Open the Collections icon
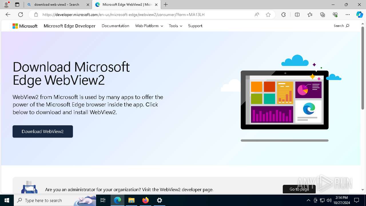Image resolution: width=366 pixels, height=206 pixels. (x=323, y=15)
